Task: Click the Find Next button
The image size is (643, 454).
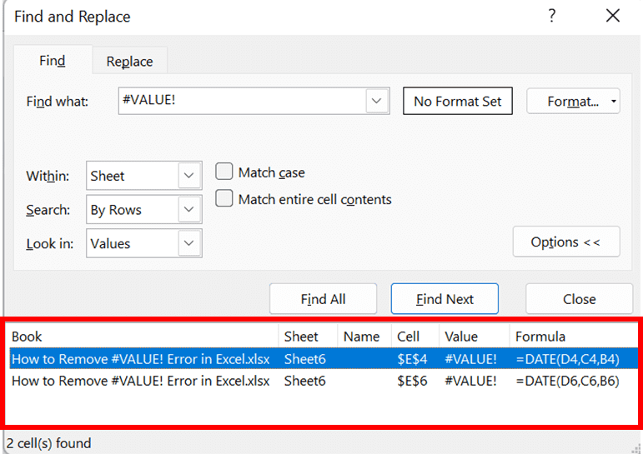Action: pyautogui.click(x=445, y=299)
